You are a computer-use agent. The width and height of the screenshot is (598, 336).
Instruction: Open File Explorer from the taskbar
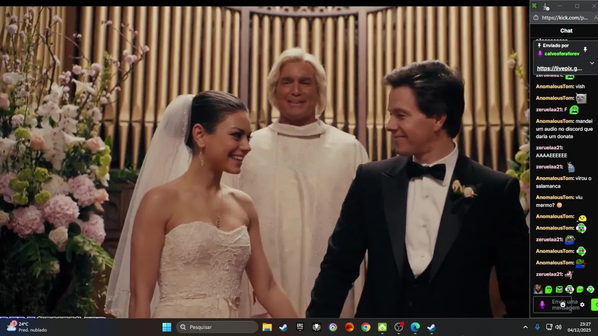coord(267,327)
